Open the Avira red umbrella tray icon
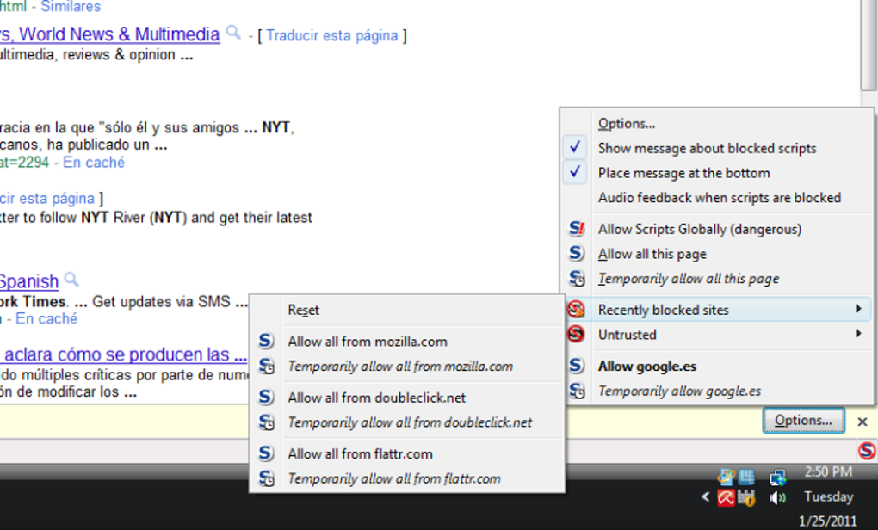 [726, 497]
